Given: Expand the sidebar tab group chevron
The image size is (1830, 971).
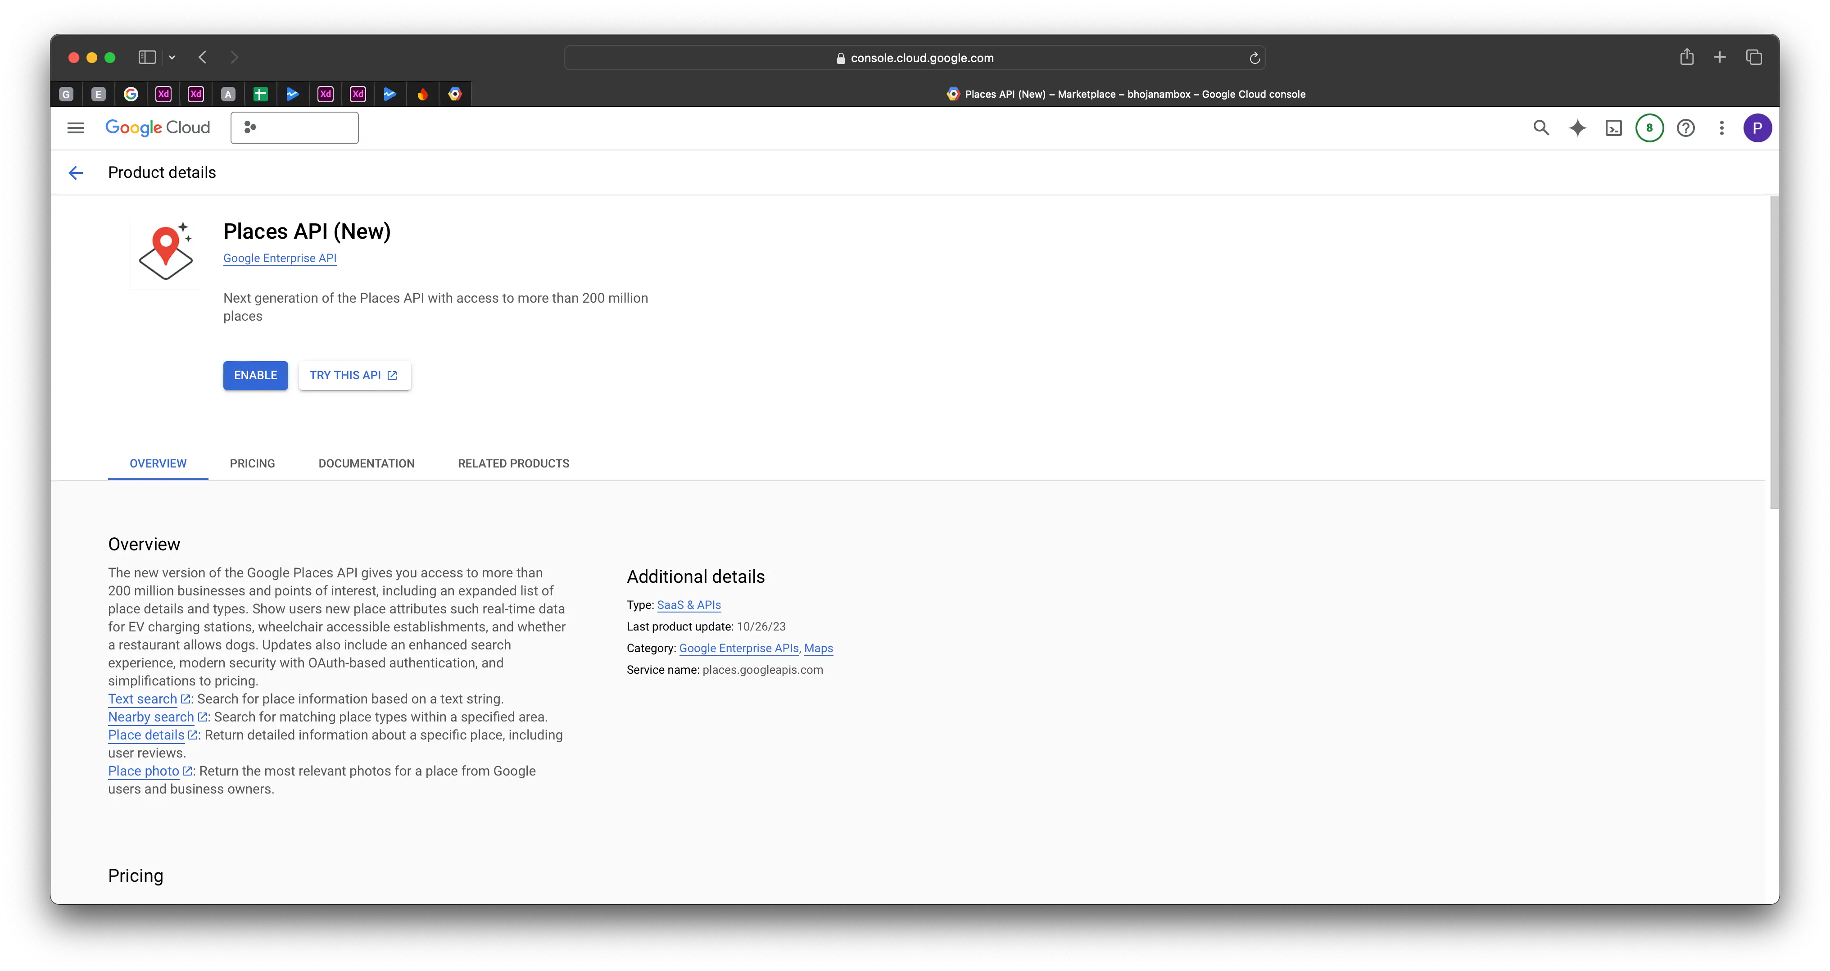Looking at the screenshot, I should coord(172,57).
